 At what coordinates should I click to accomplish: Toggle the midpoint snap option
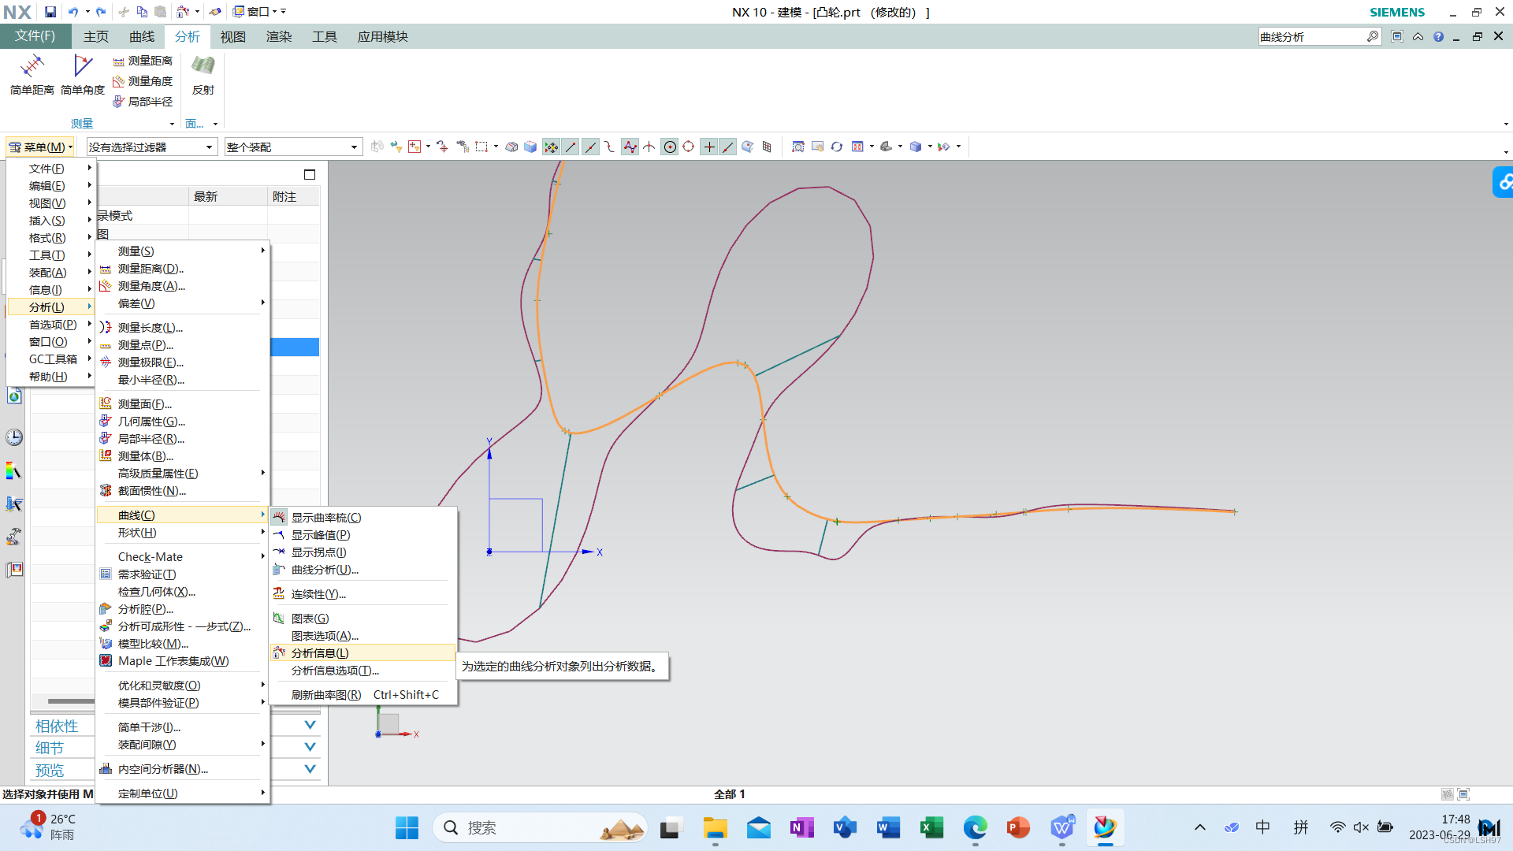[x=590, y=147]
